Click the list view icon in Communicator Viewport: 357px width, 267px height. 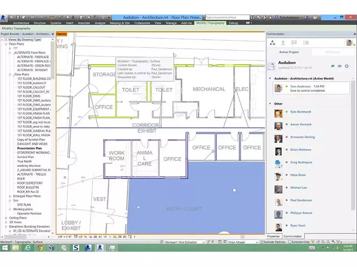pyautogui.click(x=306, y=43)
